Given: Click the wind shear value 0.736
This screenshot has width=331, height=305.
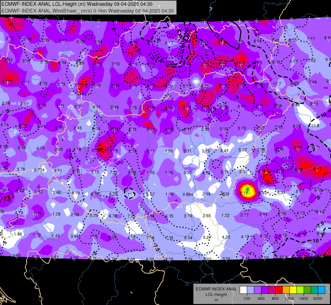Looking at the screenshot, I should tap(39, 170).
